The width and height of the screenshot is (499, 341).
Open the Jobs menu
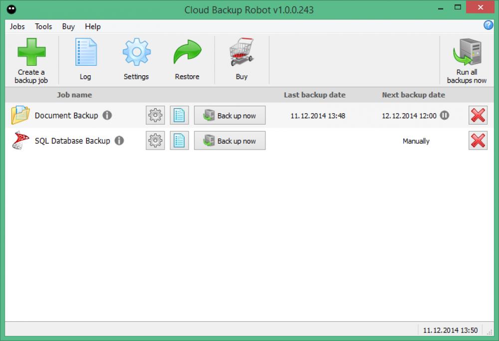[17, 26]
